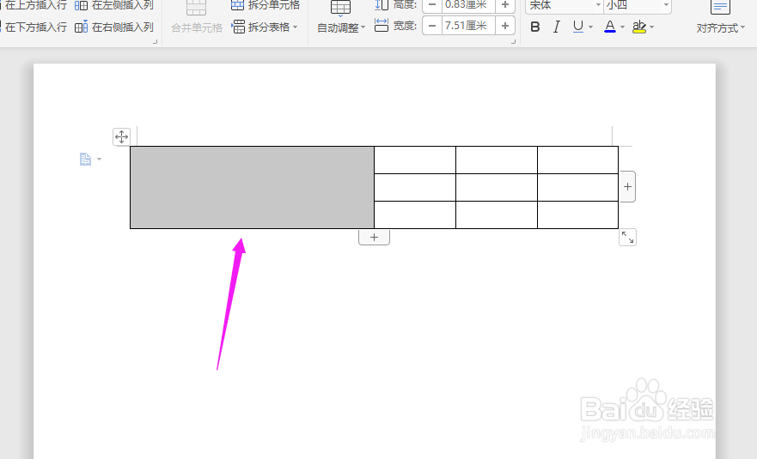This screenshot has width=757, height=459.
Task: Open the paragraph layout icon beside the table
Action: pyautogui.click(x=86, y=159)
